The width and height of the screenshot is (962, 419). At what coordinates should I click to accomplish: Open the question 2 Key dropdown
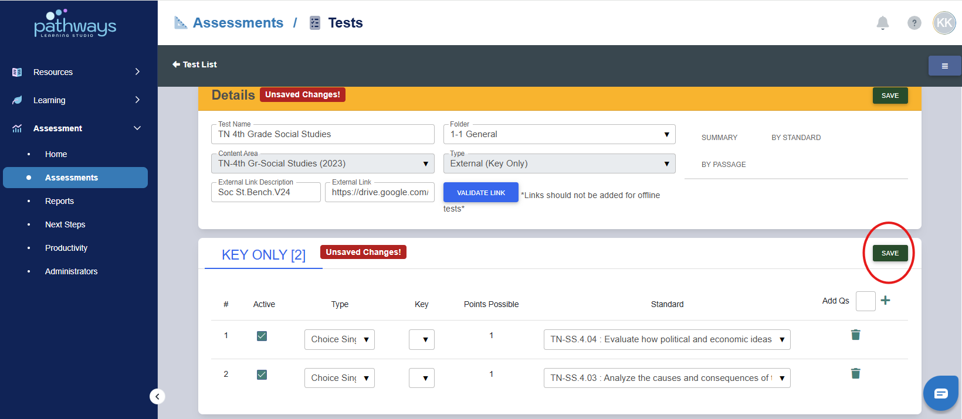tap(421, 378)
